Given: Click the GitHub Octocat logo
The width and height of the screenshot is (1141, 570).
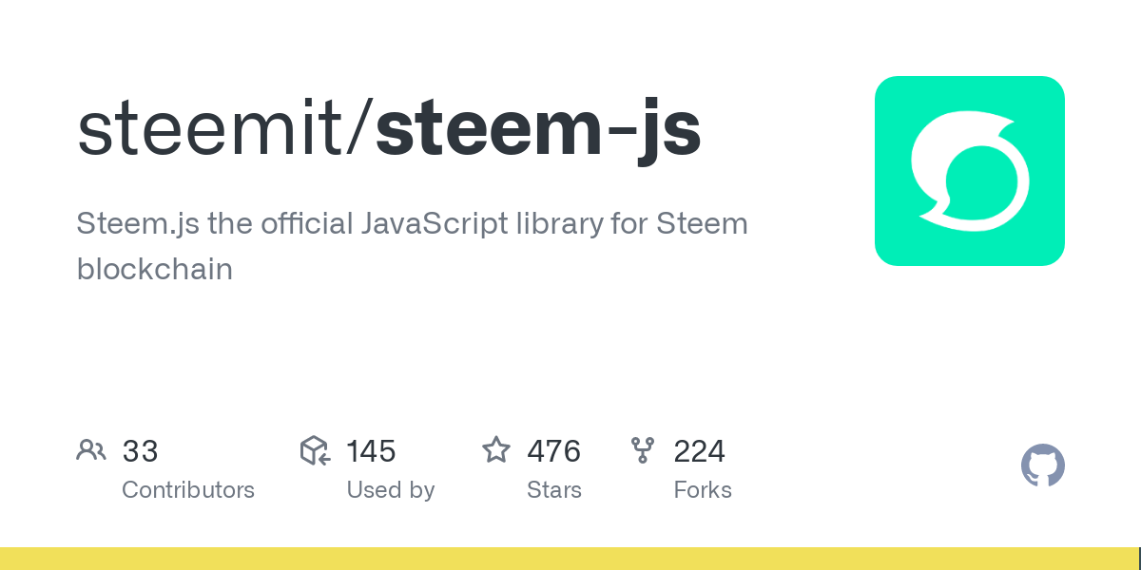Looking at the screenshot, I should 1042,466.
